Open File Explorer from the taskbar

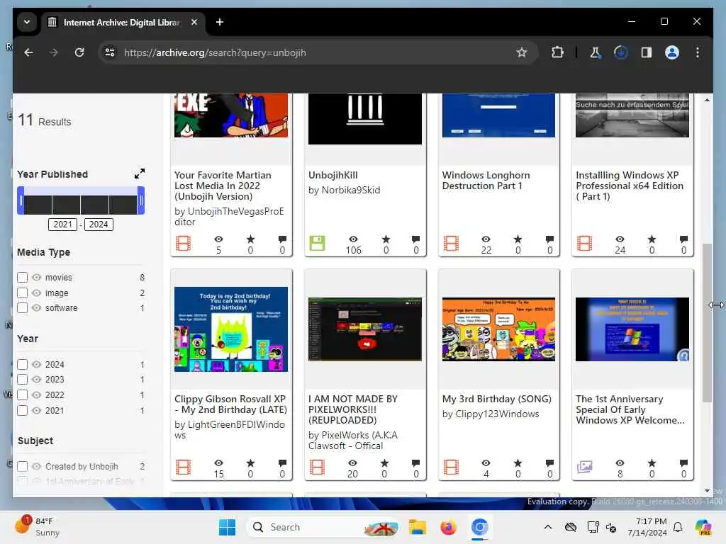point(417,527)
